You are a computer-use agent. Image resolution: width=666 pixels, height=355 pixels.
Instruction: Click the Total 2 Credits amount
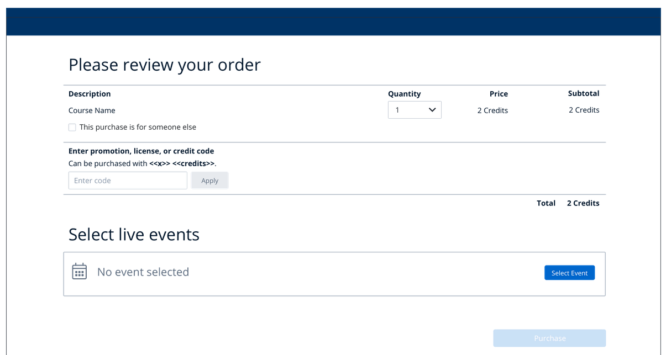click(583, 203)
